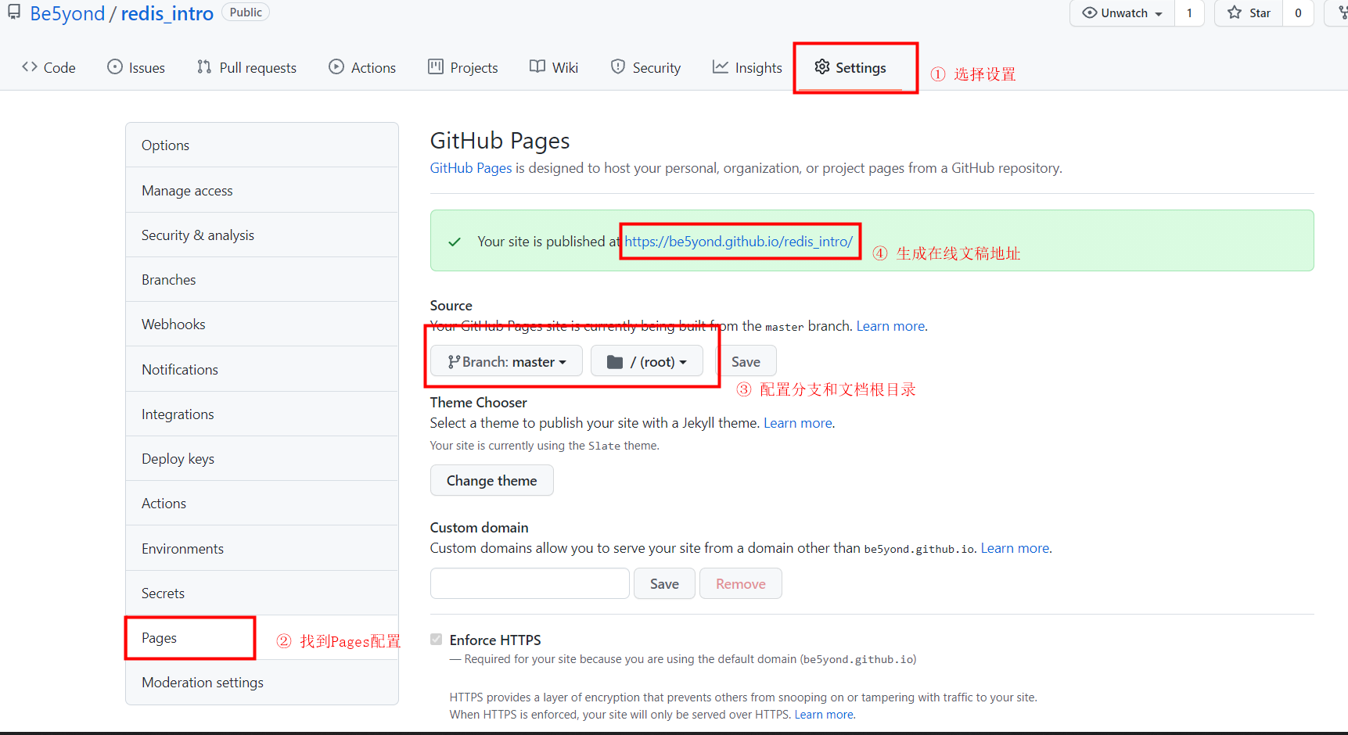Click the repository bookmark icon beside Be5yond
The width and height of the screenshot is (1348, 735).
(13, 12)
